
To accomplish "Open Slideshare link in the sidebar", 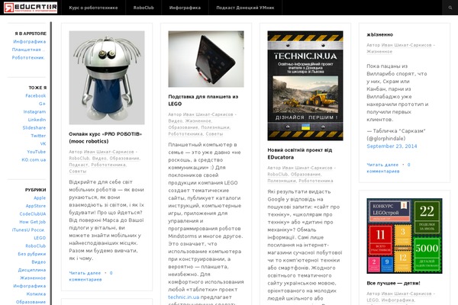I will 34,128.
